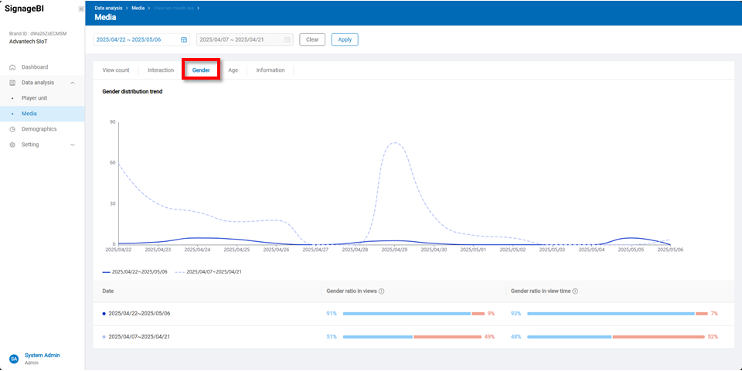The image size is (742, 371).
Task: Open Player unit in the sidebar
Action: (x=34, y=98)
